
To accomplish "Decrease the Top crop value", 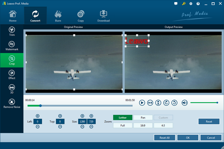I will pos(60,127).
